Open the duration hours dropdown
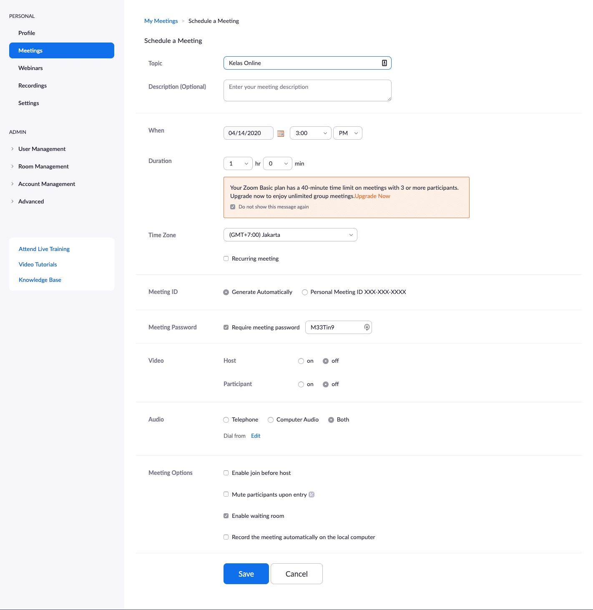Screen dimensions: 593x610 (238, 163)
